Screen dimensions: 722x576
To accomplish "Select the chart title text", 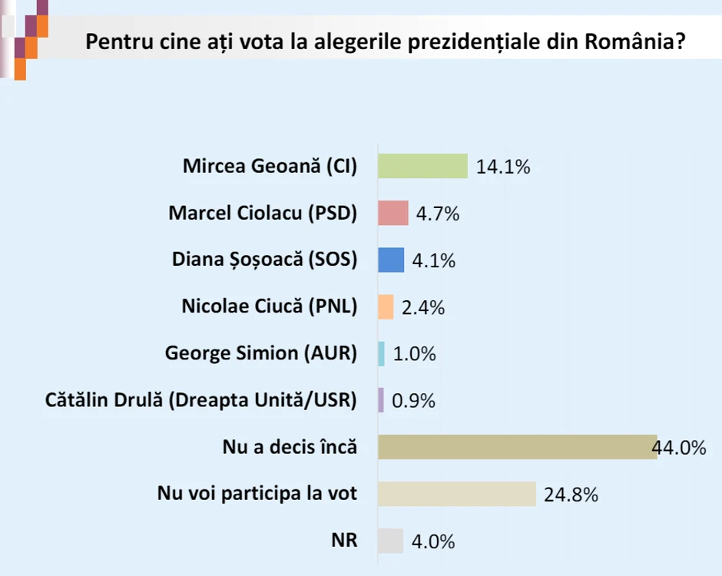I will click(386, 41).
